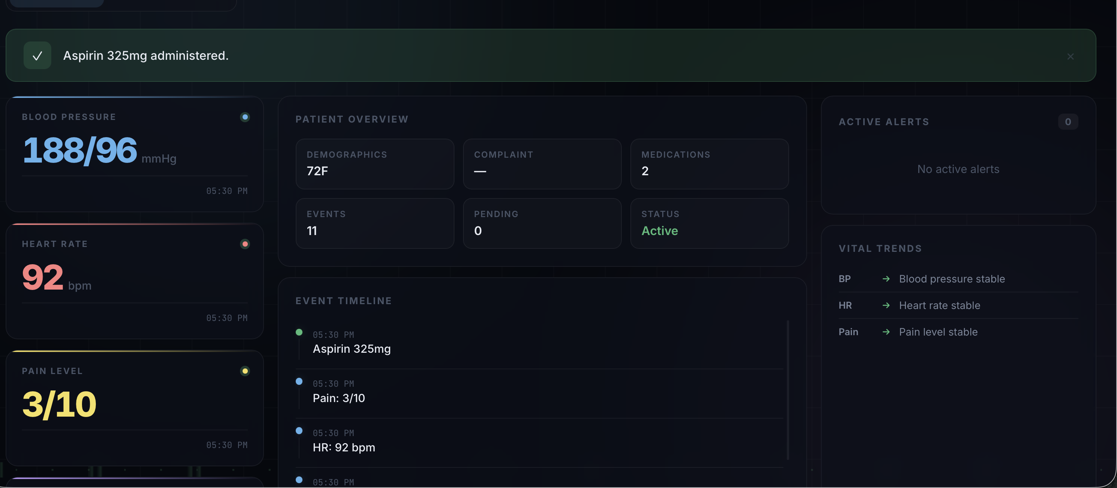Dismiss the Aspirin administered notification
This screenshot has height=488, width=1117.
1070,56
